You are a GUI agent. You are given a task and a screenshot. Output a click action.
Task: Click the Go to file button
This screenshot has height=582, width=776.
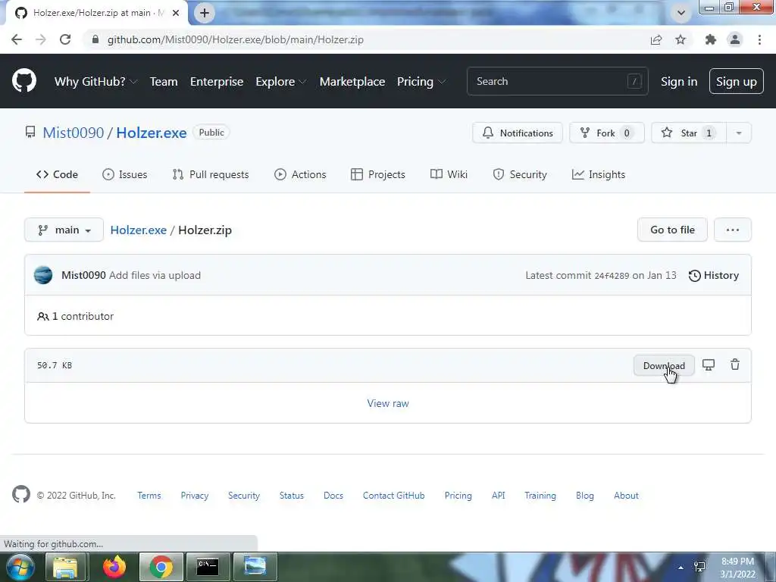(x=672, y=230)
